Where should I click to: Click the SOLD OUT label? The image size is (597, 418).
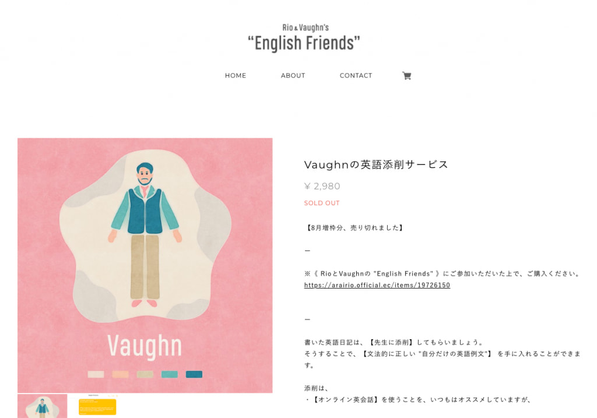pos(322,203)
